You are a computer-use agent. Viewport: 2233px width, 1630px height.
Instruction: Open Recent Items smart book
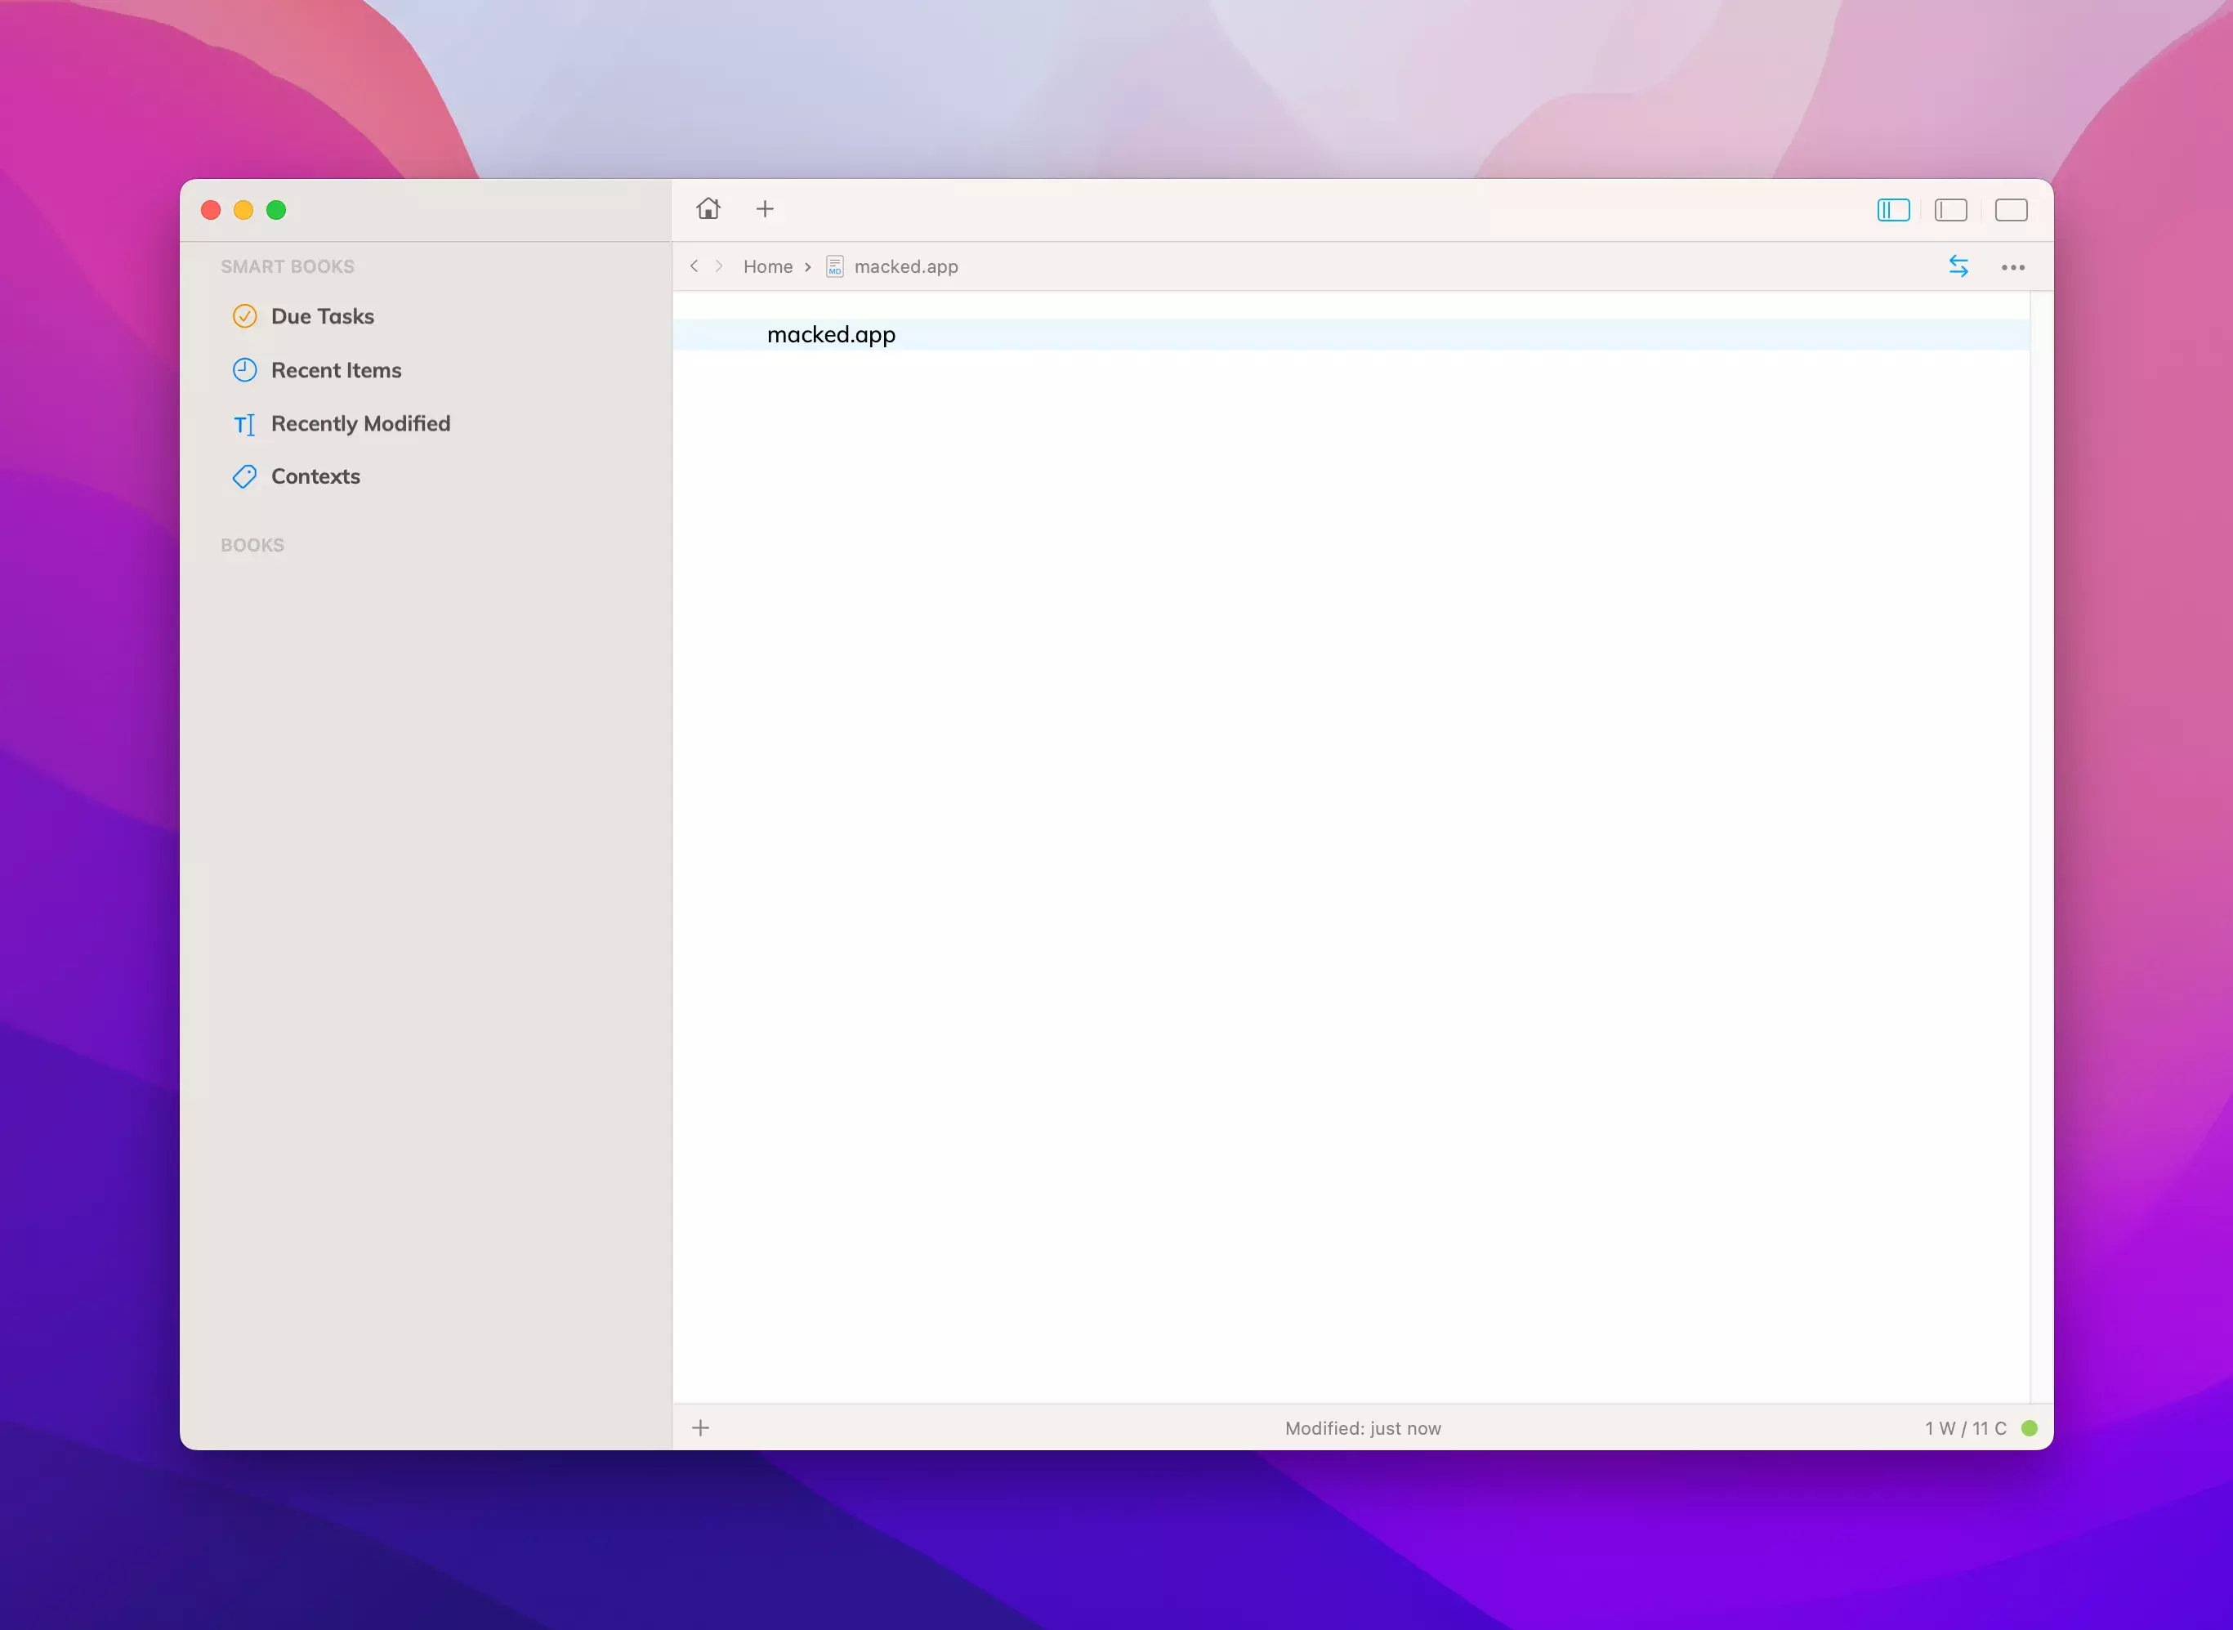(x=336, y=370)
